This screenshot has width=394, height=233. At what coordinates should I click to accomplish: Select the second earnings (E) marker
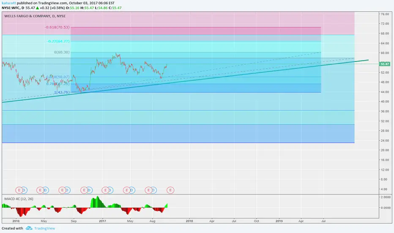(40, 190)
